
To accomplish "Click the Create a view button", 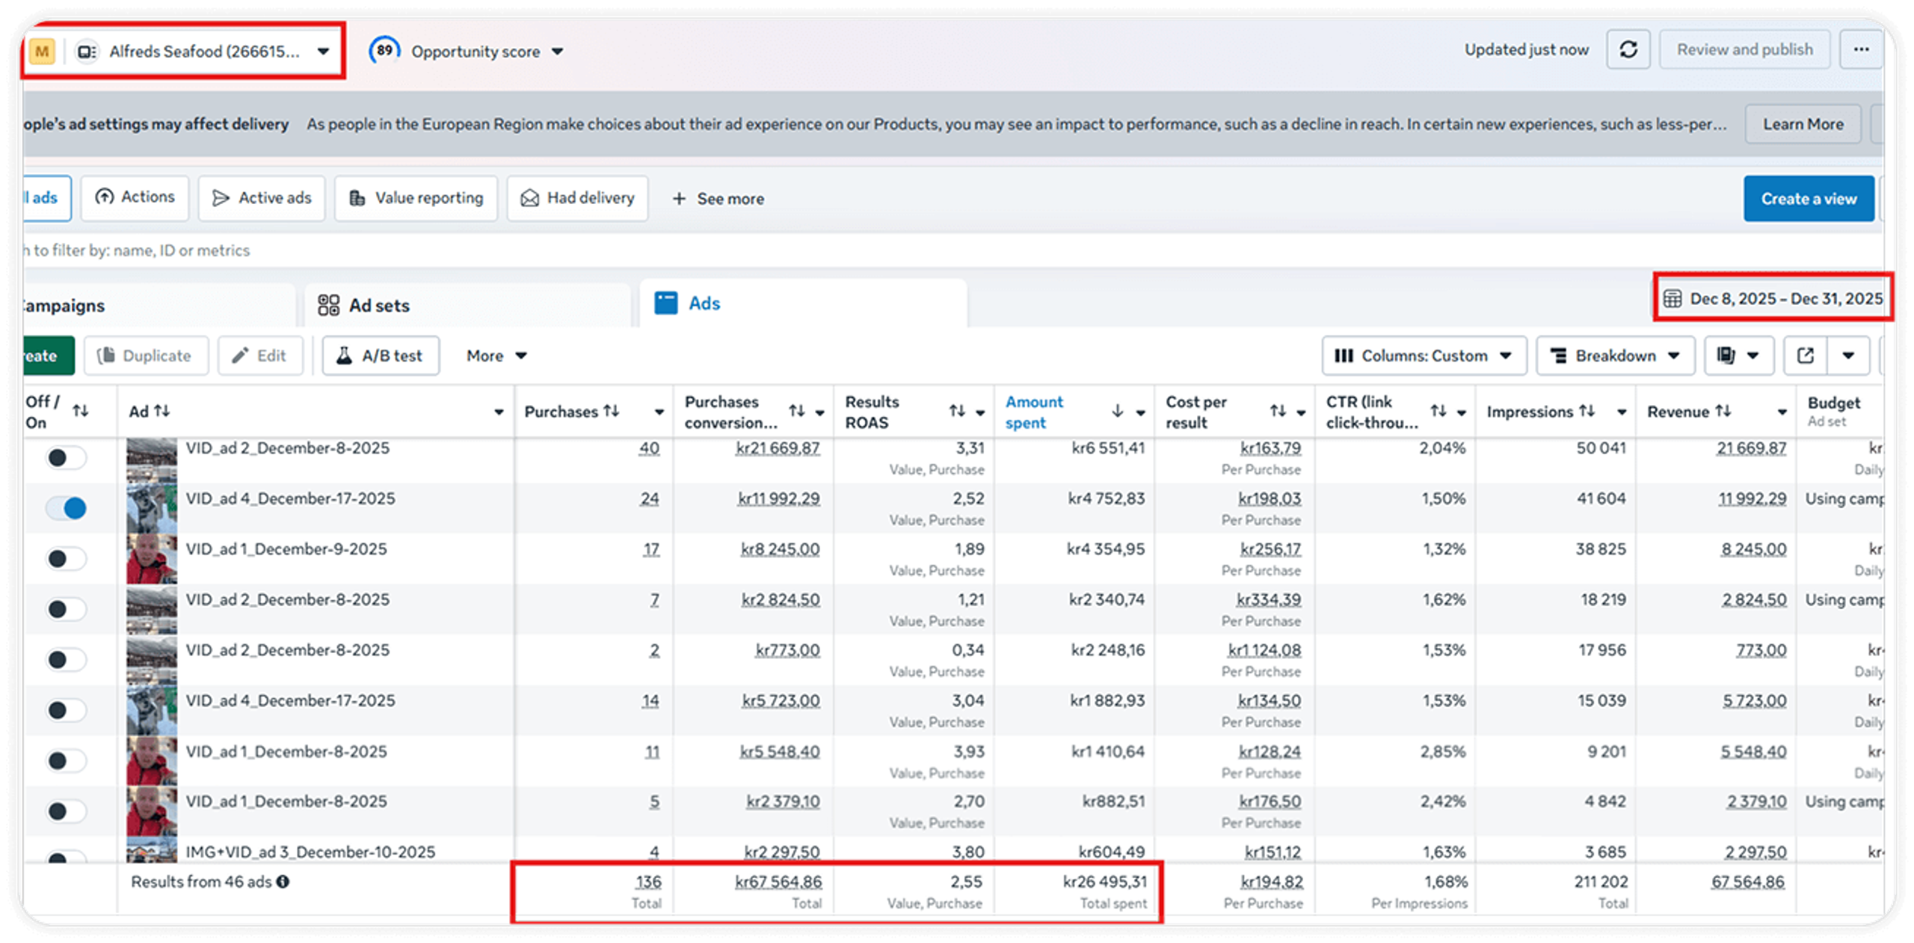I will [1808, 199].
